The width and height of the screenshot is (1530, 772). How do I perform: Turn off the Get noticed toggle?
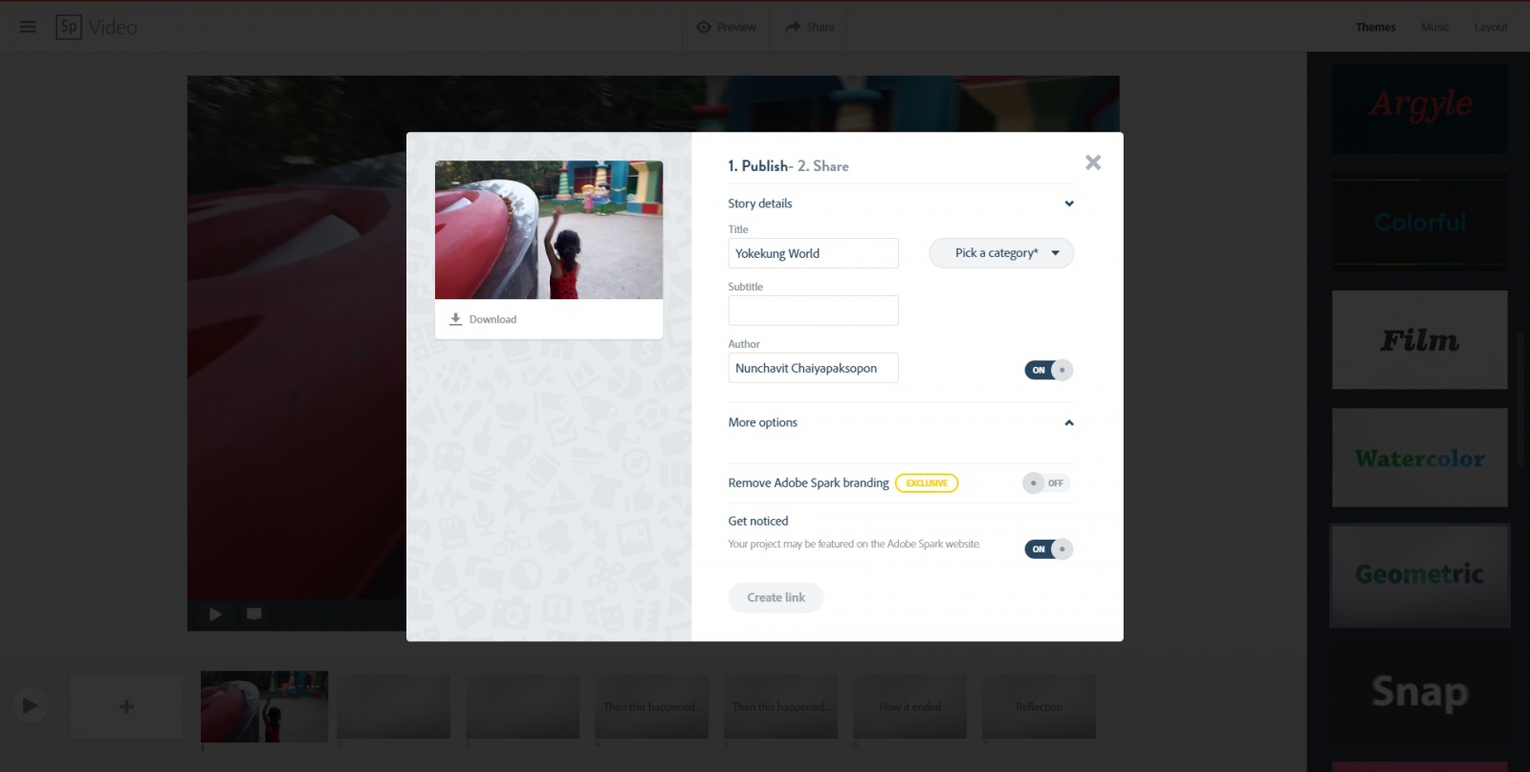point(1049,548)
